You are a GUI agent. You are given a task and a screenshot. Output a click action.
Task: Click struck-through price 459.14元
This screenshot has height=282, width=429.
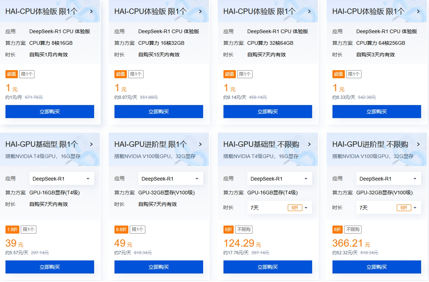coord(258,97)
